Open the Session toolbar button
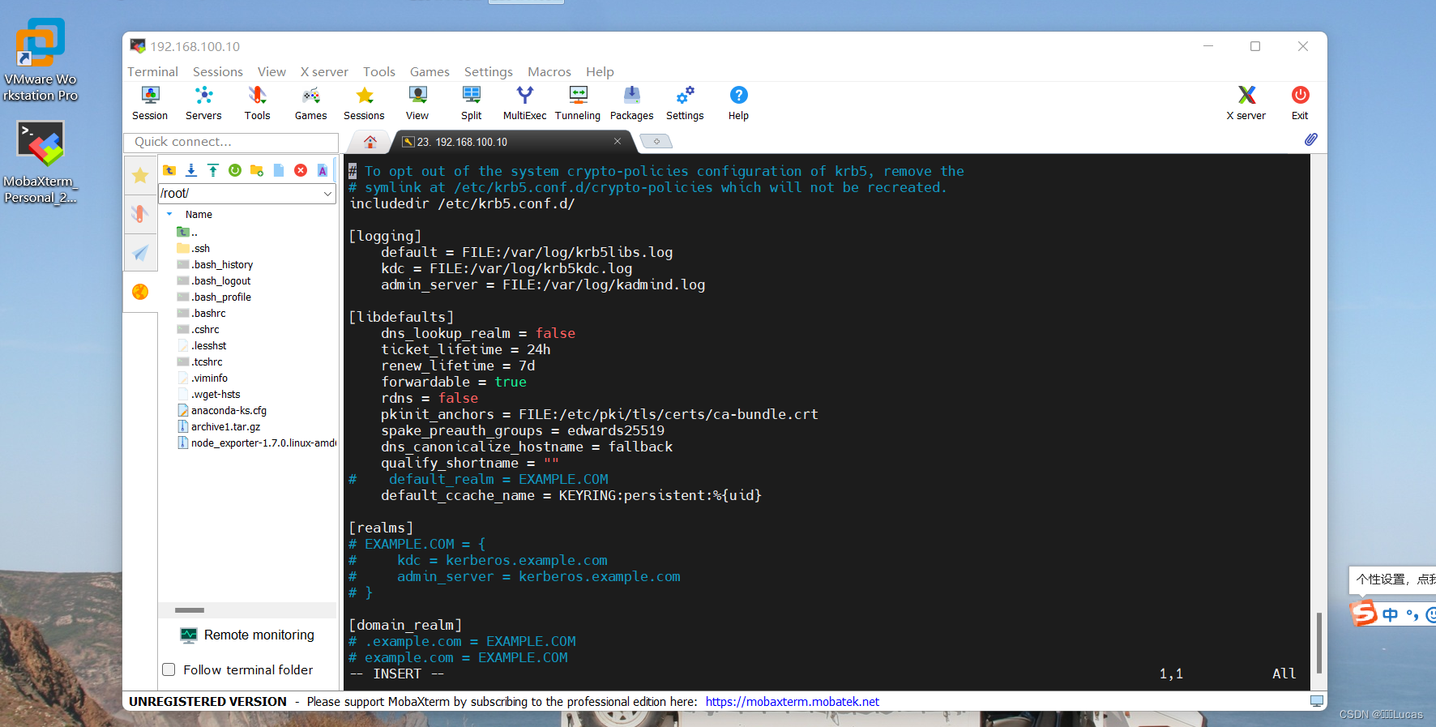This screenshot has width=1436, height=727. coord(150,103)
